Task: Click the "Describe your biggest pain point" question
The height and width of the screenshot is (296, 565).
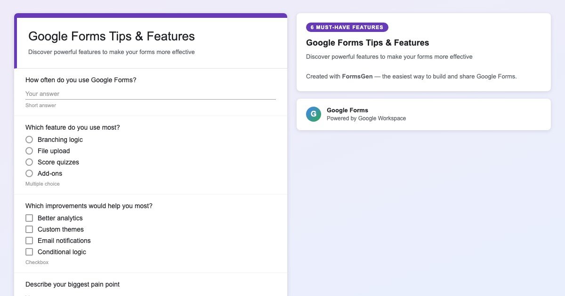Action: point(72,284)
